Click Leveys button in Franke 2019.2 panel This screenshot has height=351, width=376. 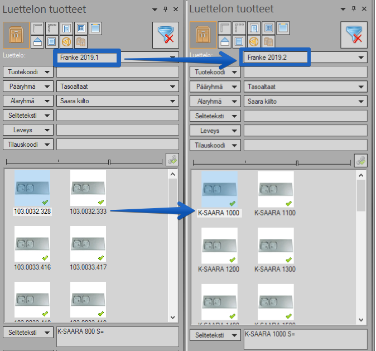coord(215,131)
